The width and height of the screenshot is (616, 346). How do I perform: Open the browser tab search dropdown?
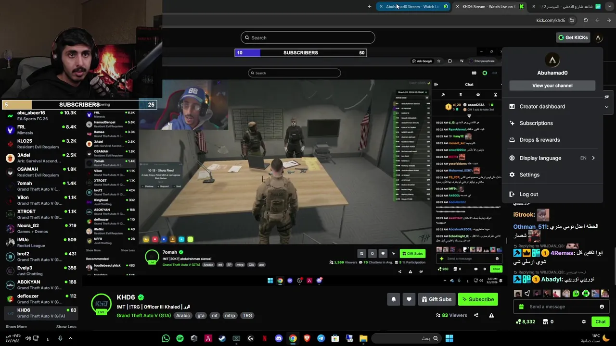coord(609,6)
